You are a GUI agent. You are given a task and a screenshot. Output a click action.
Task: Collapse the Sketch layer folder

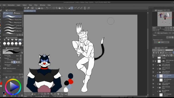157,91
